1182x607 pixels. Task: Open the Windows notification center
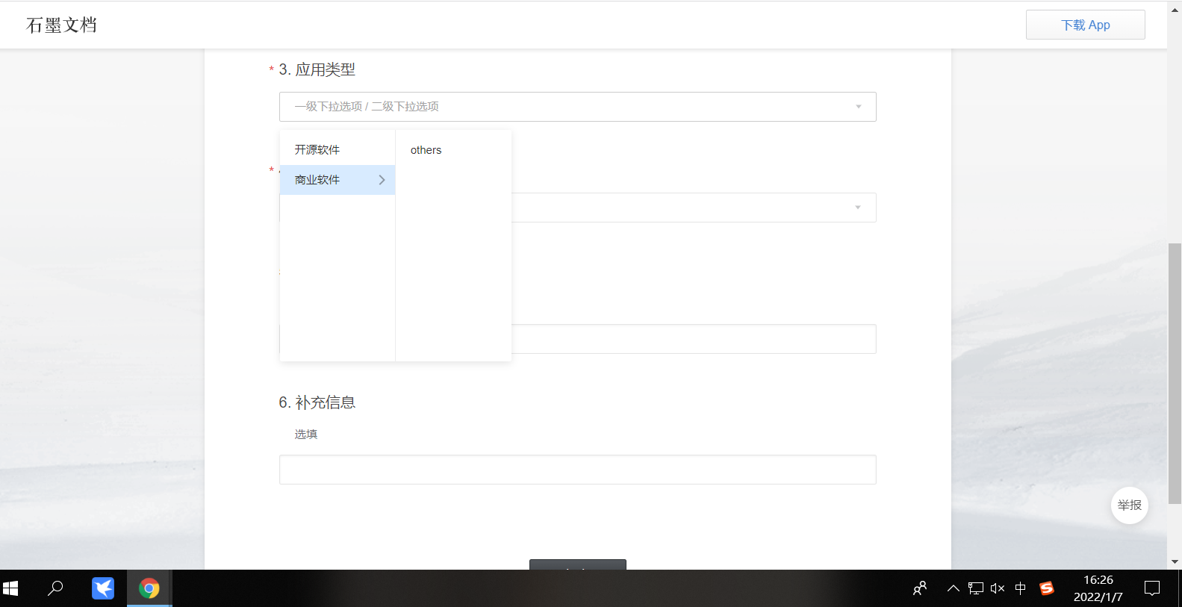(x=1152, y=588)
